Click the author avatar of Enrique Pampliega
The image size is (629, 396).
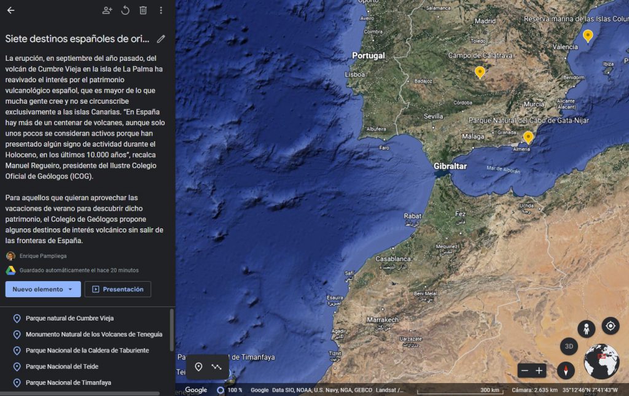click(10, 256)
